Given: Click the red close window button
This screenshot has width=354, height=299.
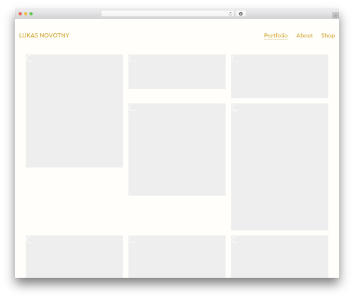Looking at the screenshot, I should (21, 14).
